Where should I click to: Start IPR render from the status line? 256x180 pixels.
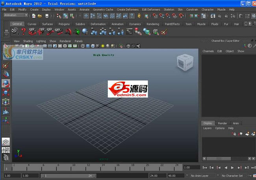tap(226, 16)
